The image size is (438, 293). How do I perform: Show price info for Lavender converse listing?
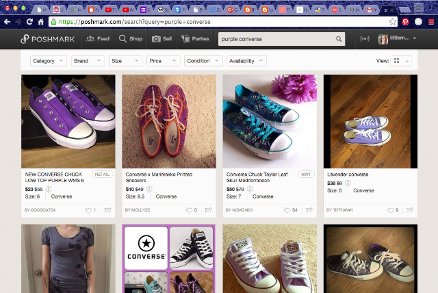pyautogui.click(x=348, y=183)
